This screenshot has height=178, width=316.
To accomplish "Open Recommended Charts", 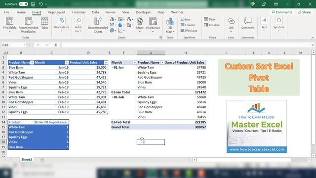I will pos(98,25).
